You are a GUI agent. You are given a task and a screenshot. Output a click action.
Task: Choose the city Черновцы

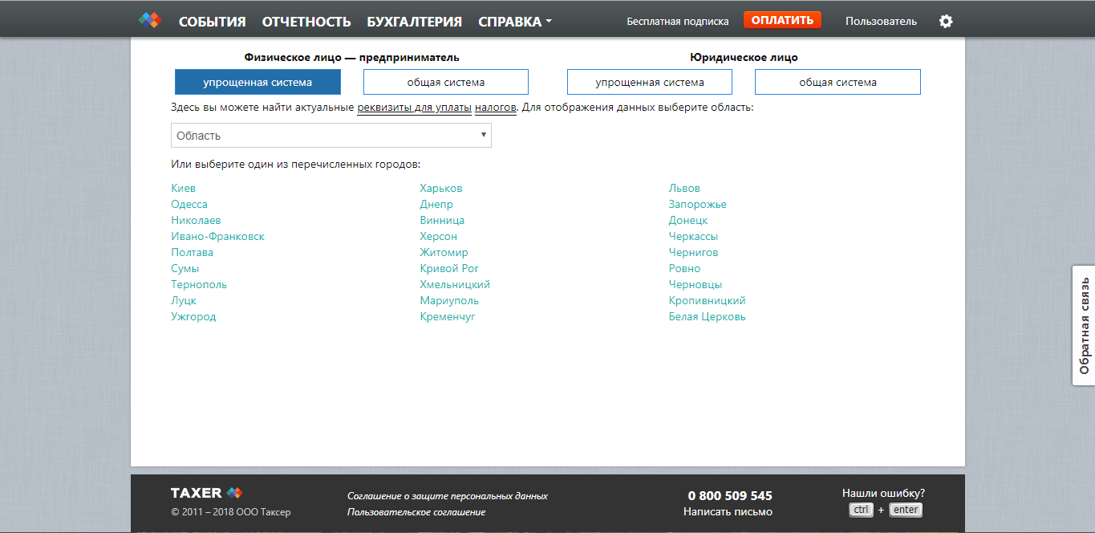coord(696,284)
